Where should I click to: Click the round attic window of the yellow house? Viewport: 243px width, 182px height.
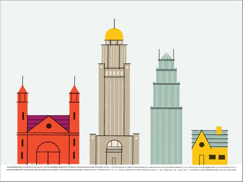click(x=202, y=144)
